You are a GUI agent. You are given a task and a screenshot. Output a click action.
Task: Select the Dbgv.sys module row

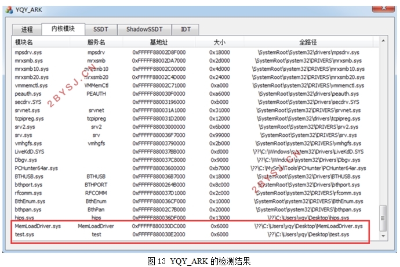point(196,160)
